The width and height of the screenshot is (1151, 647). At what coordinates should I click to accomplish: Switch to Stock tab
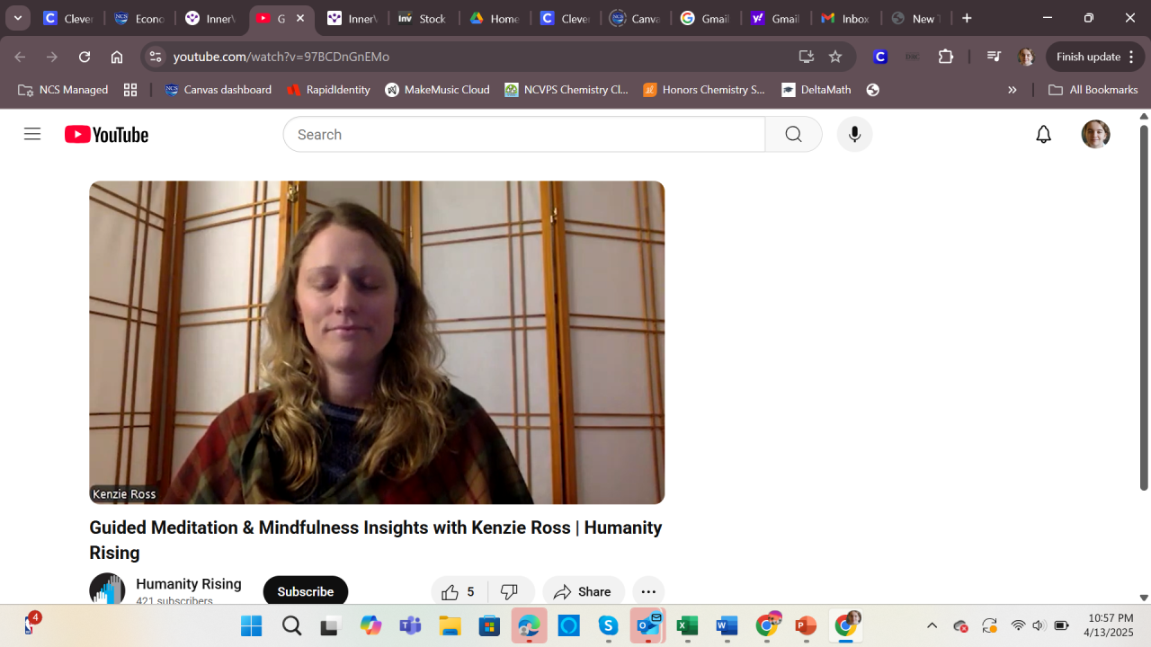coord(423,18)
